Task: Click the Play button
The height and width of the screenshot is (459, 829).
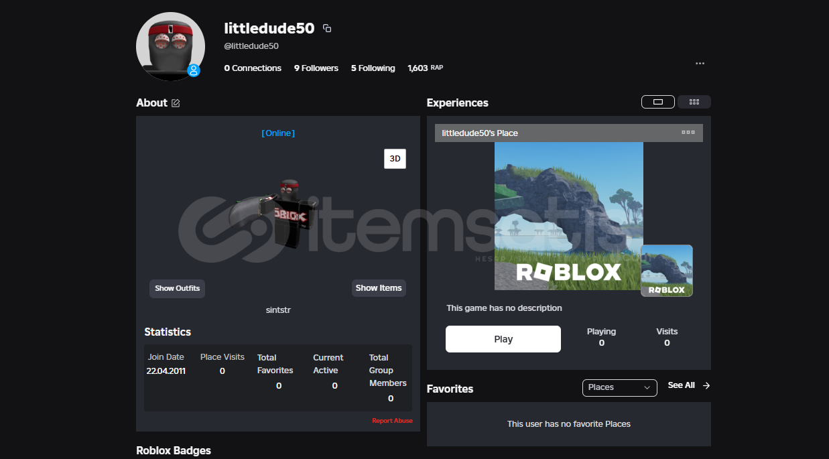Action: [503, 339]
